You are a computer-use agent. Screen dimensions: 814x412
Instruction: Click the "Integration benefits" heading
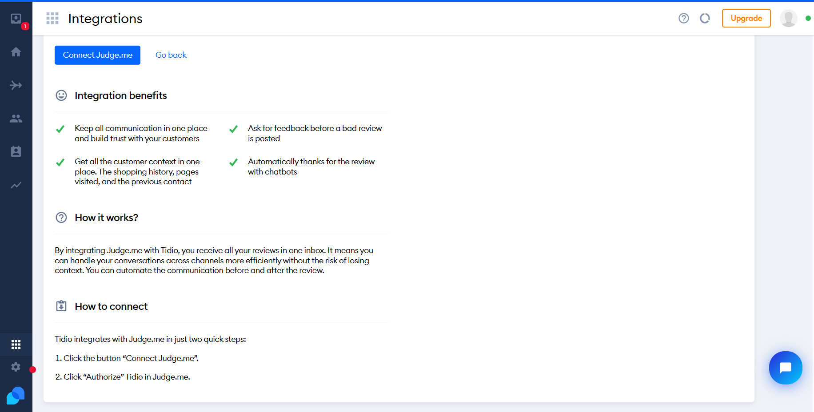(121, 95)
